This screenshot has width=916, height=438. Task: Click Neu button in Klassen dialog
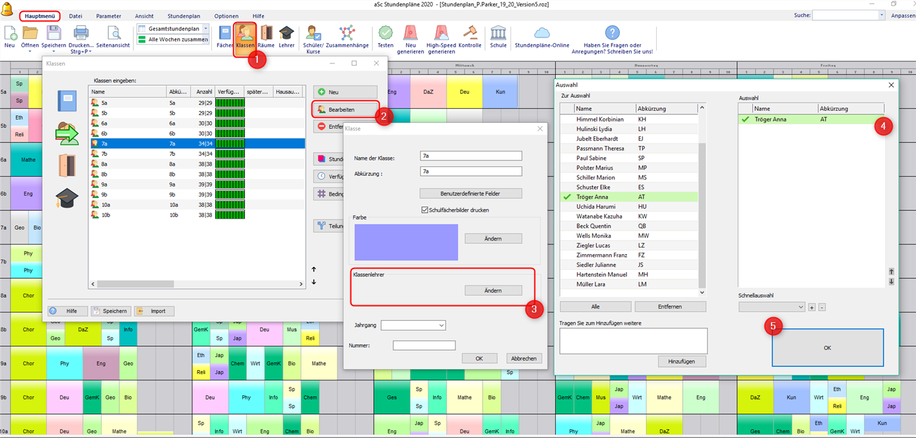coord(345,93)
